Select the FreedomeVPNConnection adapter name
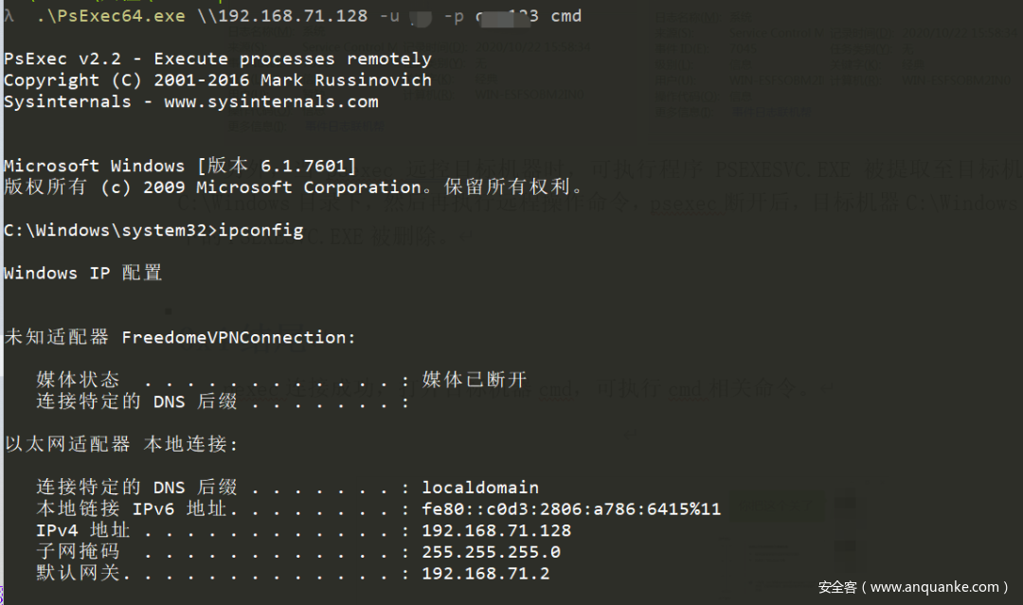 pyautogui.click(x=239, y=337)
